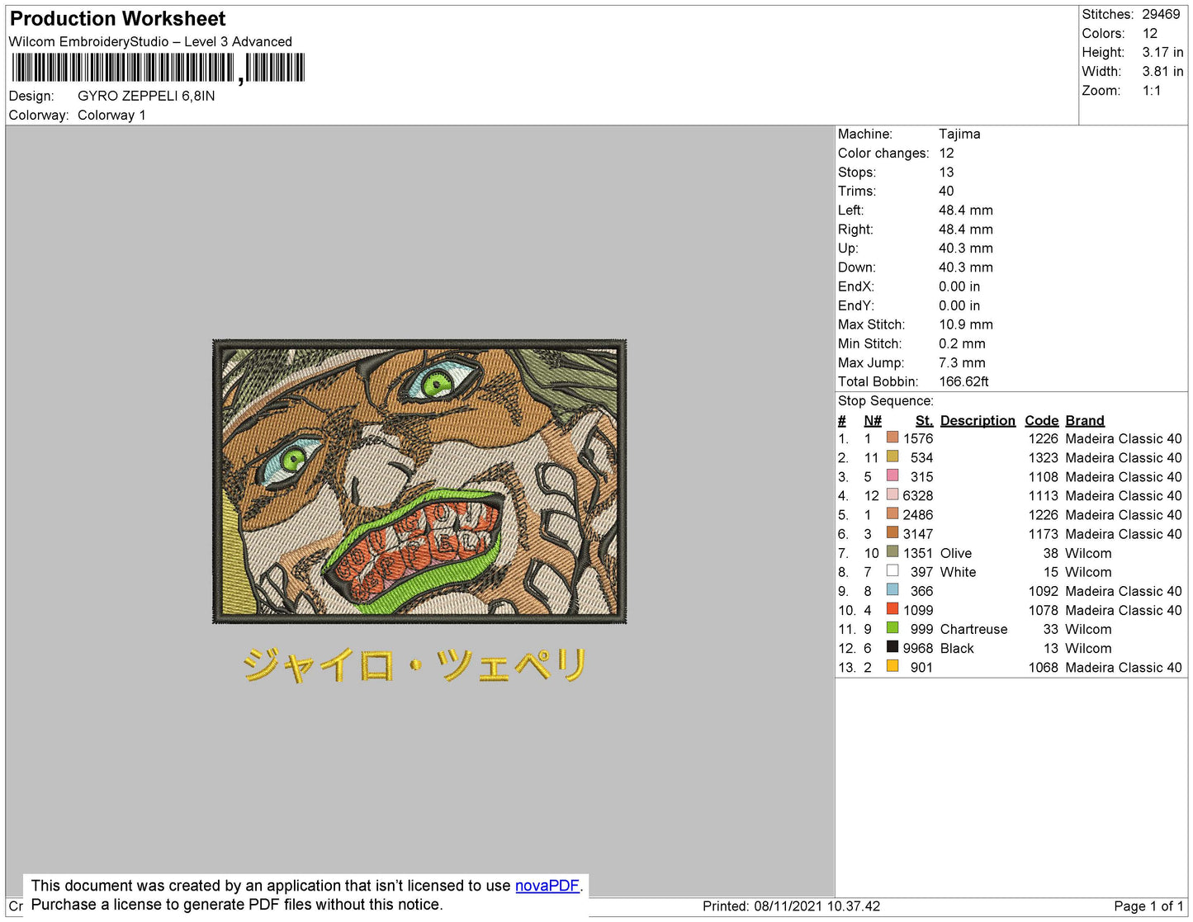Screen dimensions: 1193x922
Task: Click the Page 1 of 1 footer
Action: [1148, 906]
